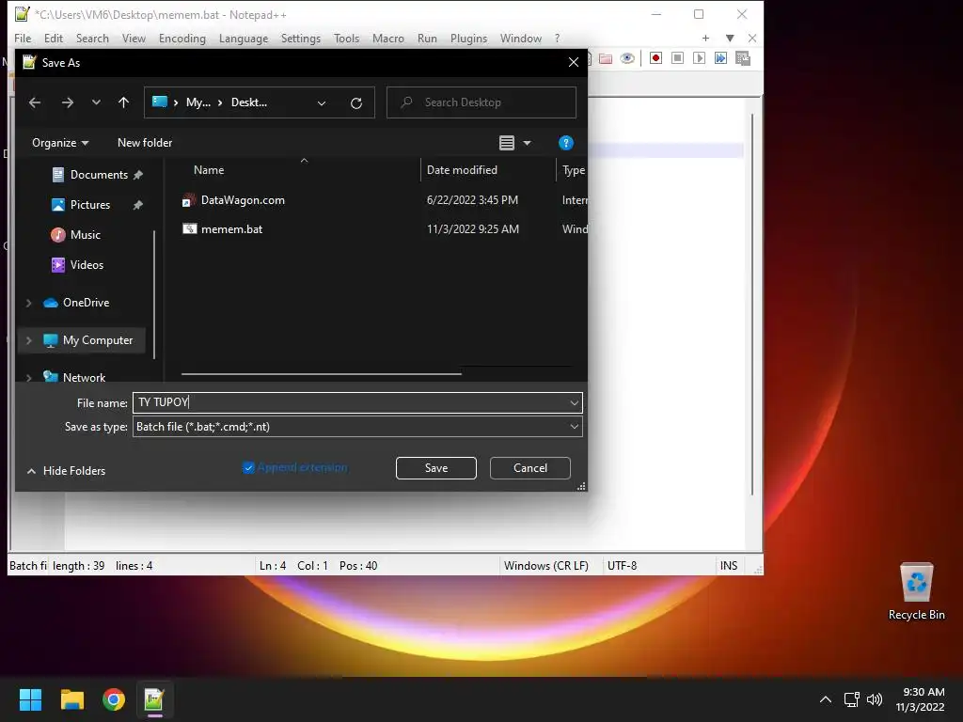Image resolution: width=963 pixels, height=722 pixels.
Task: Go up one folder level
Action: [x=123, y=102]
